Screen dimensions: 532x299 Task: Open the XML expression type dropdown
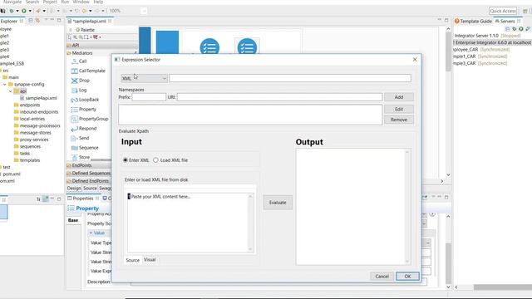[x=144, y=78]
